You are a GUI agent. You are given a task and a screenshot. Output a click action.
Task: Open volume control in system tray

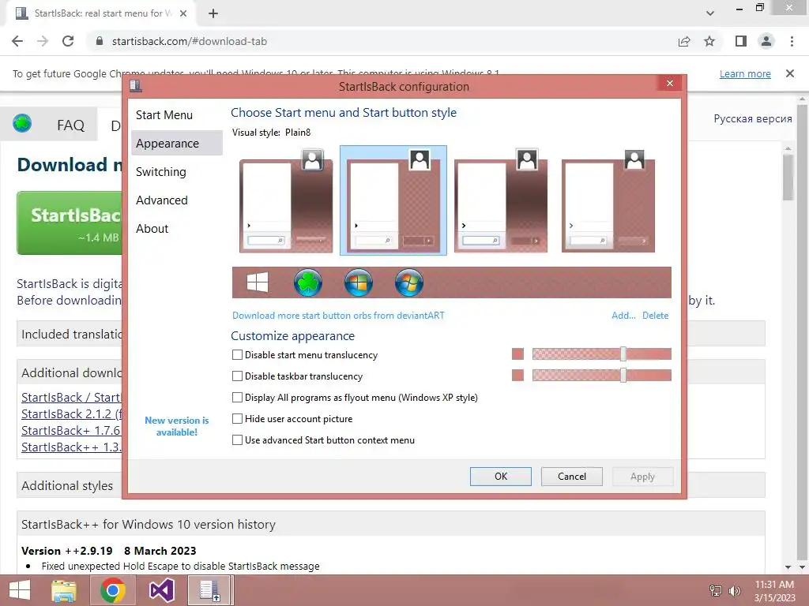pyautogui.click(x=734, y=590)
